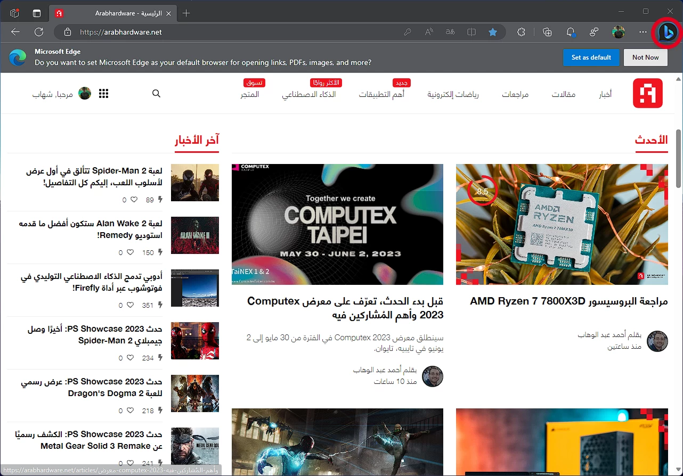Enter Immersive Reader from address bar
The height and width of the screenshot is (476, 683).
[x=471, y=32]
